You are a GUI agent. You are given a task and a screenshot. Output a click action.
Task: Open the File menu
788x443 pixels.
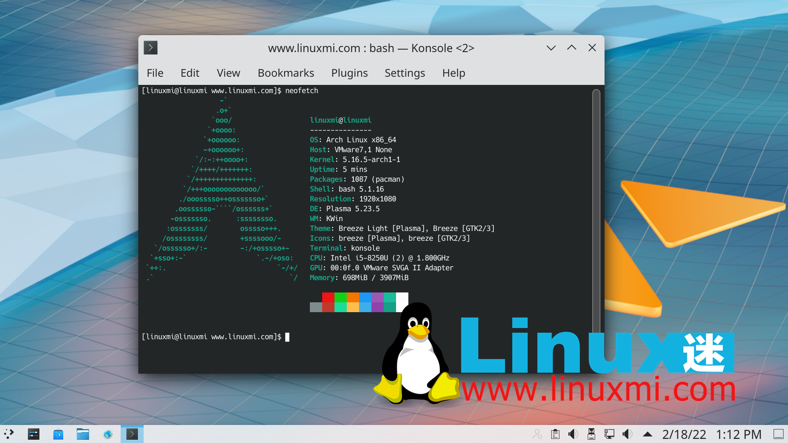click(155, 73)
